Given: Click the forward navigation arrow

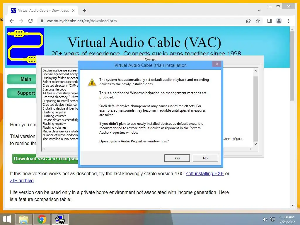Looking at the screenshot, I should click(x=21, y=21).
